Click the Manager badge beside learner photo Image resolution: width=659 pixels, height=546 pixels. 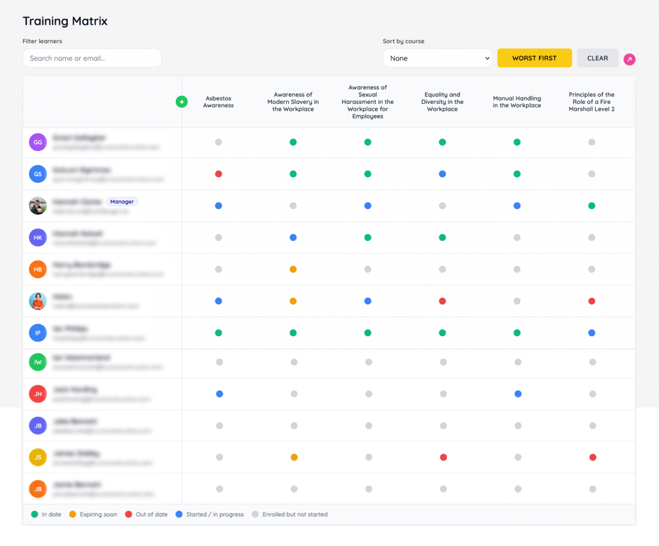[x=122, y=202]
